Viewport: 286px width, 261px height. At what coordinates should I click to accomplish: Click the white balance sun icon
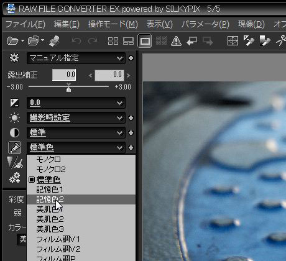[x=14, y=118]
